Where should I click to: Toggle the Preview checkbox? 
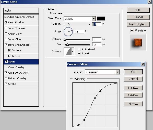click(x=132, y=30)
